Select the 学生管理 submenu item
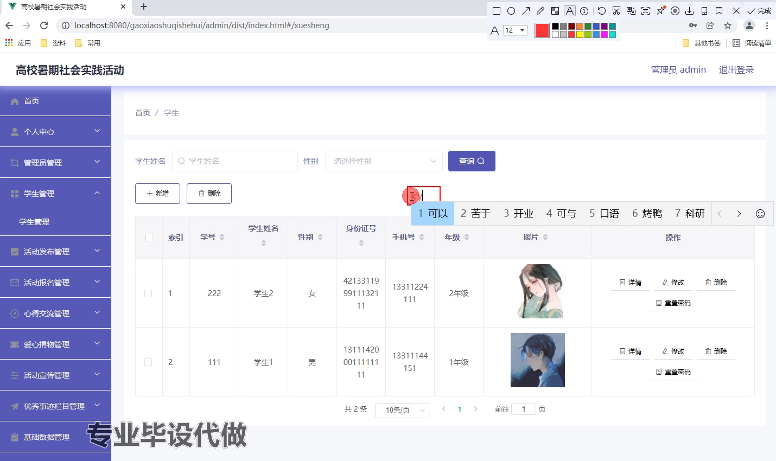This screenshot has height=461, width=776. point(55,222)
